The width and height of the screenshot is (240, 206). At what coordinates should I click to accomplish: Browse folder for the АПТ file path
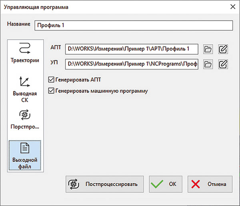tap(208, 49)
